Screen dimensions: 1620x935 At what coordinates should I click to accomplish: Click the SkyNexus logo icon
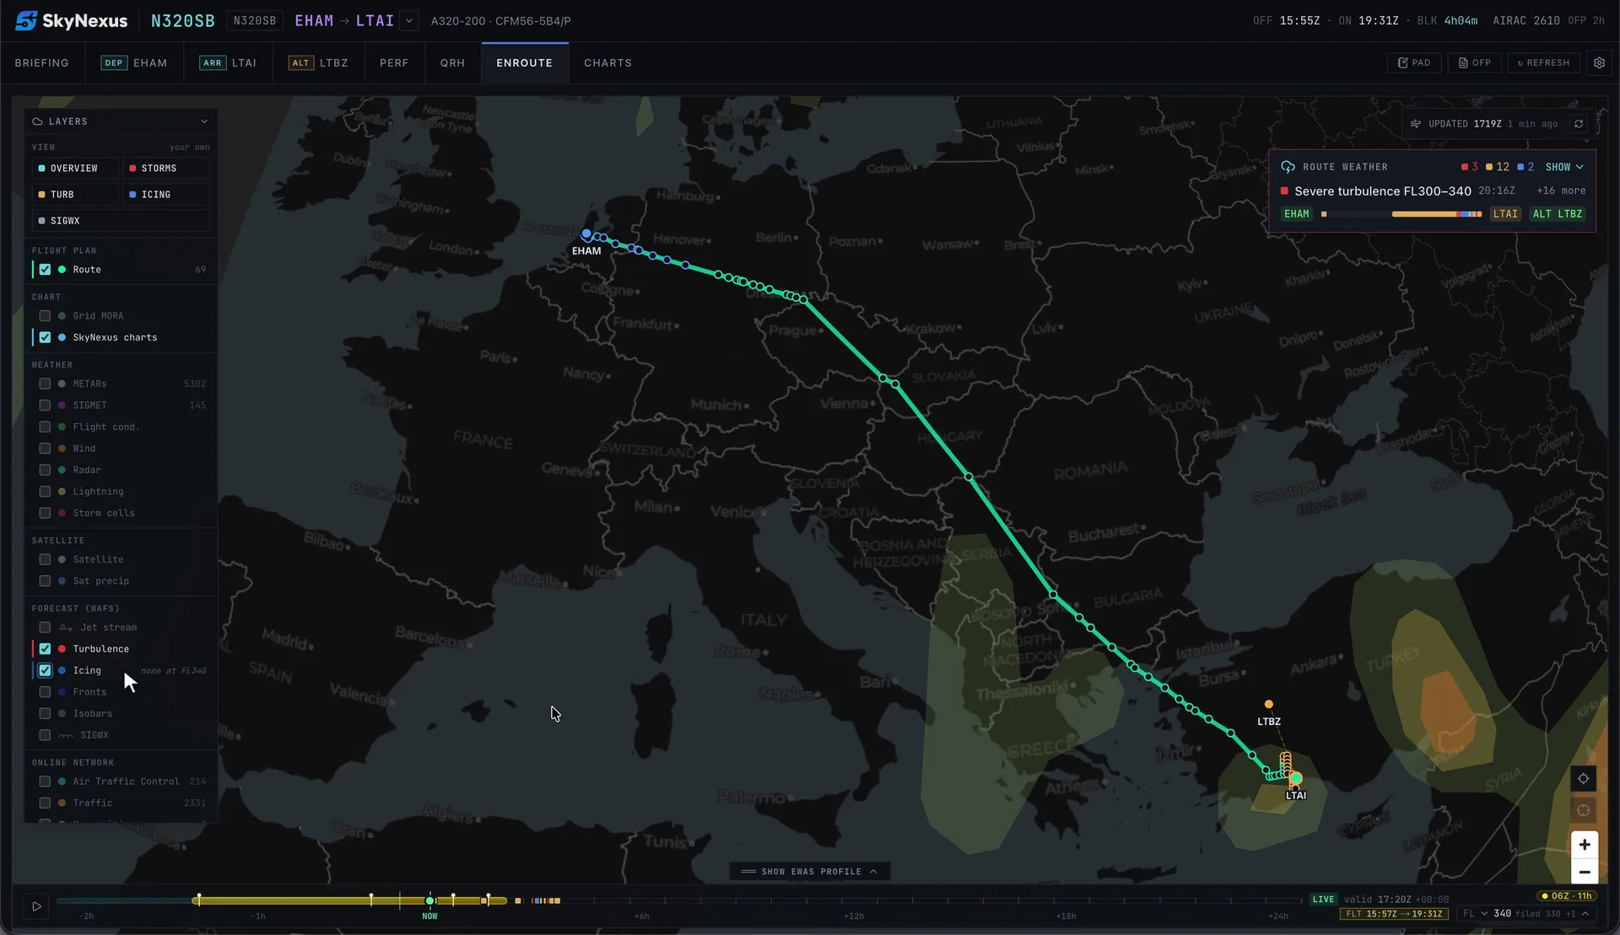pos(26,20)
